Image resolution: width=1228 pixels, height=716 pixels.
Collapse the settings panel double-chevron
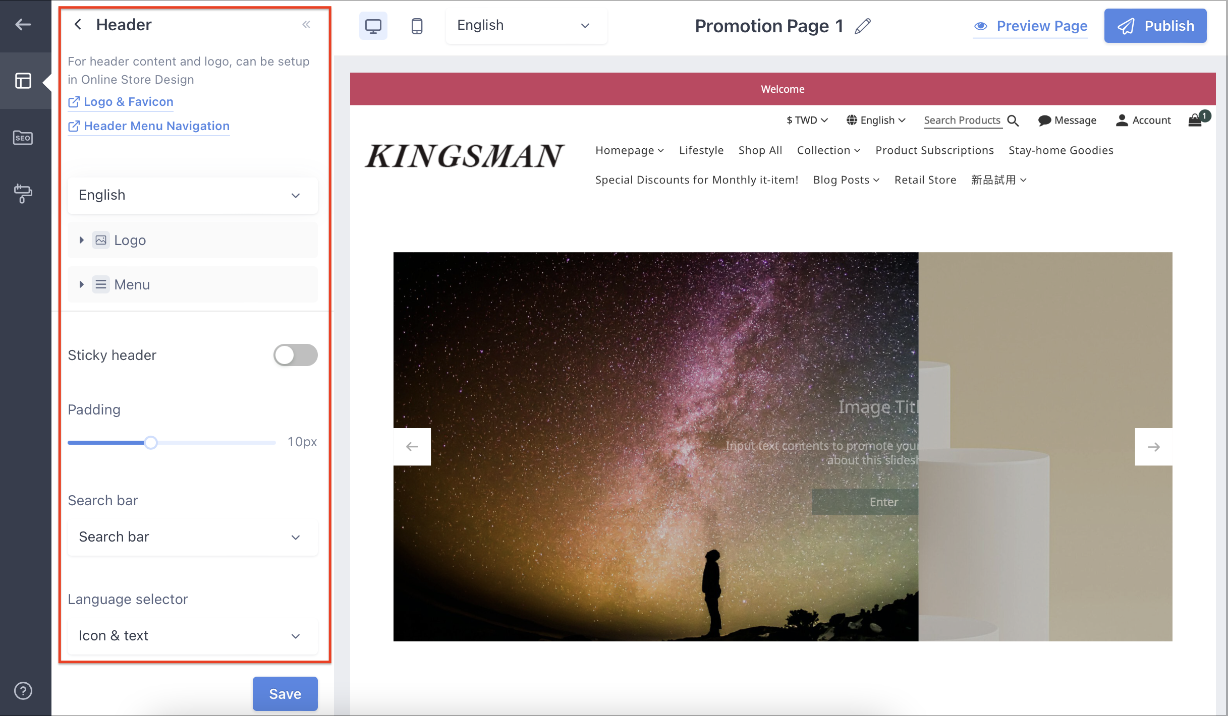(x=306, y=24)
